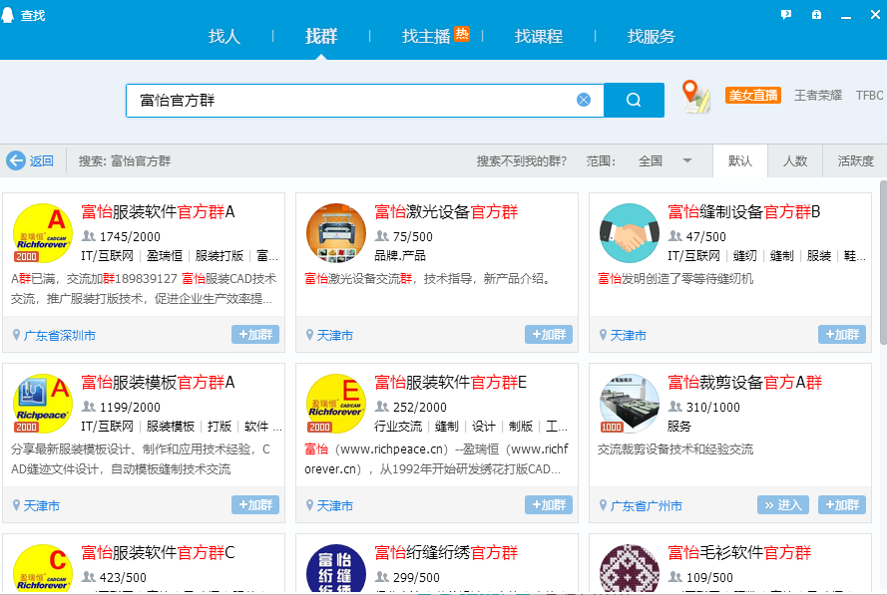The image size is (887, 595).
Task: Click the location pin icon before 广东省广州市
Action: [603, 505]
